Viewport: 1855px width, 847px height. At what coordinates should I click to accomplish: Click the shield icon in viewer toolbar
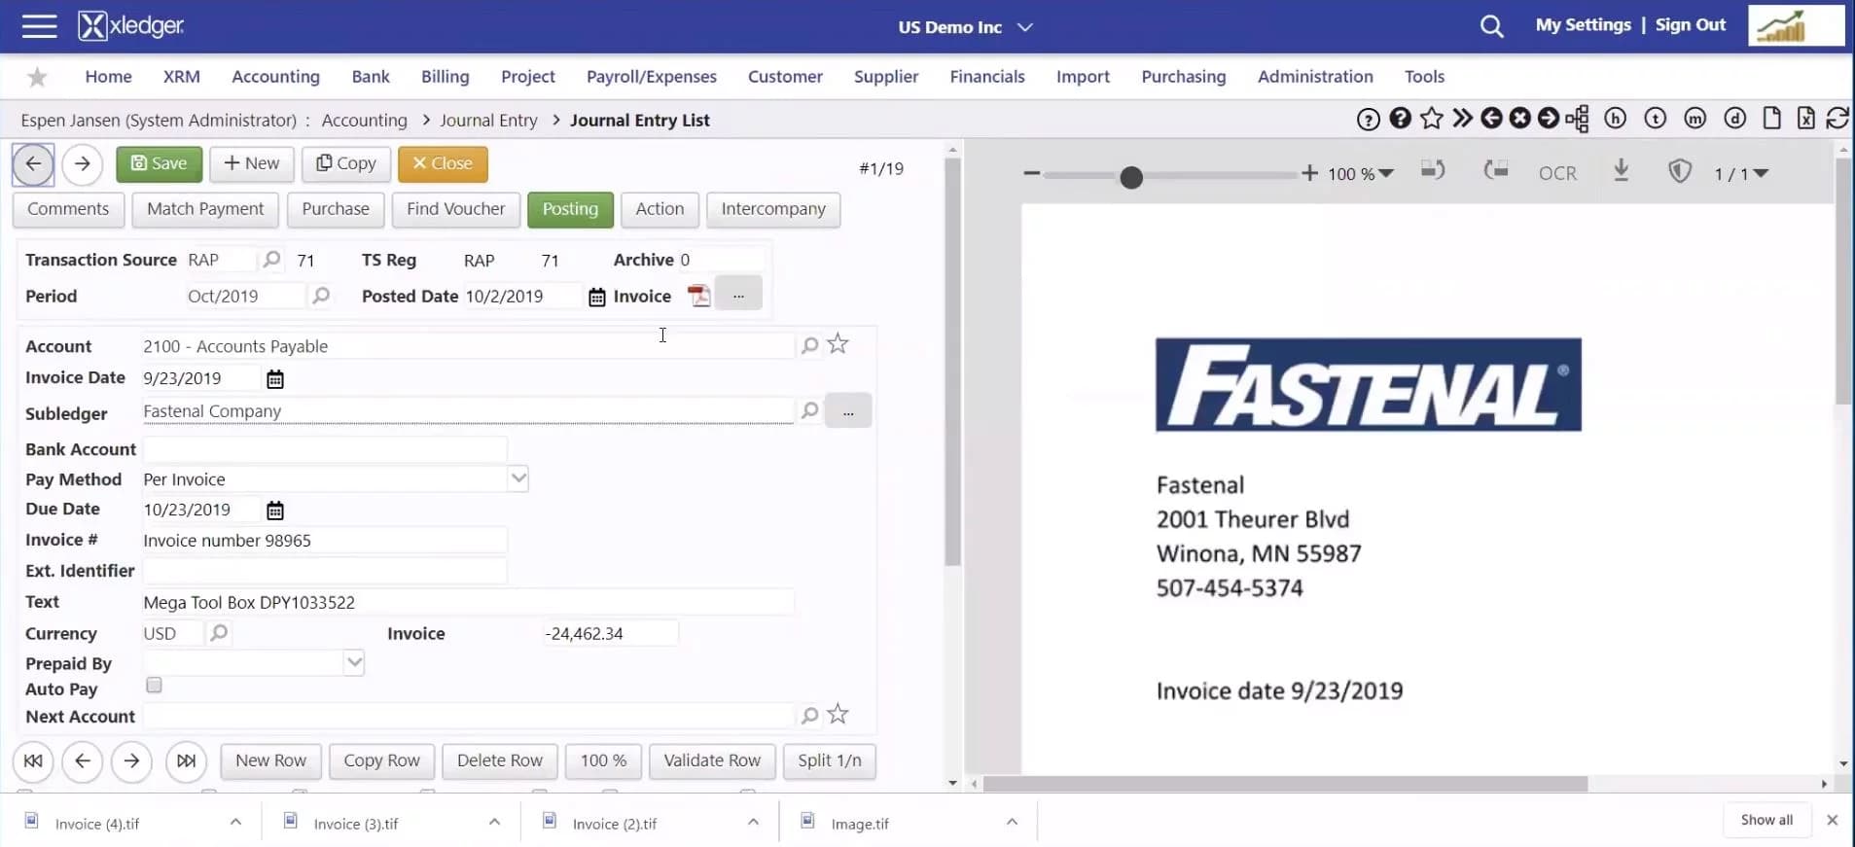pyautogui.click(x=1679, y=172)
